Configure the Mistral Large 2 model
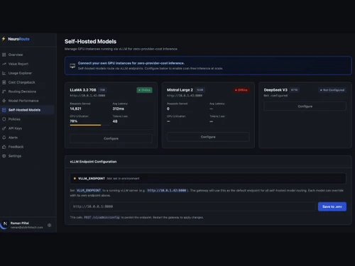The image size is (355, 266). click(x=208, y=137)
